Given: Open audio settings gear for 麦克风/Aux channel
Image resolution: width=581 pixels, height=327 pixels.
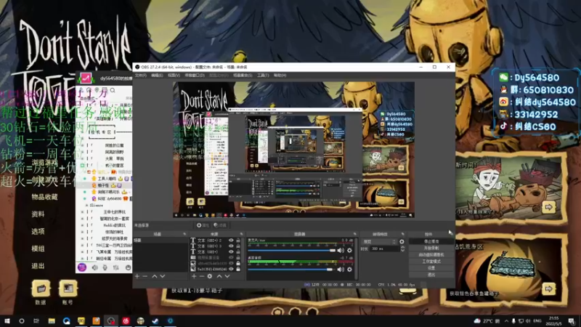Looking at the screenshot, I should coord(349,251).
